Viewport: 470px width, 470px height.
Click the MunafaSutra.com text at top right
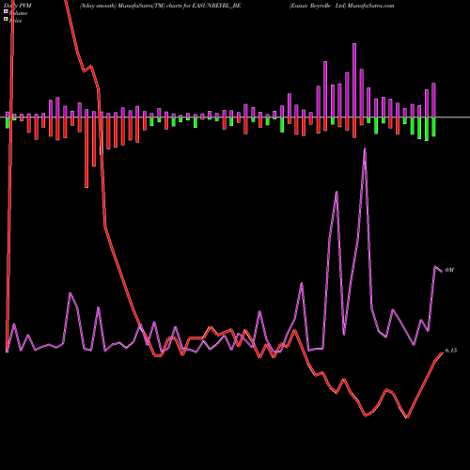click(x=370, y=6)
